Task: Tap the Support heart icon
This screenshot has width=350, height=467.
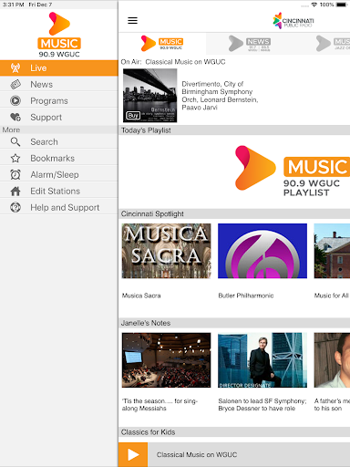Action: coord(15,117)
